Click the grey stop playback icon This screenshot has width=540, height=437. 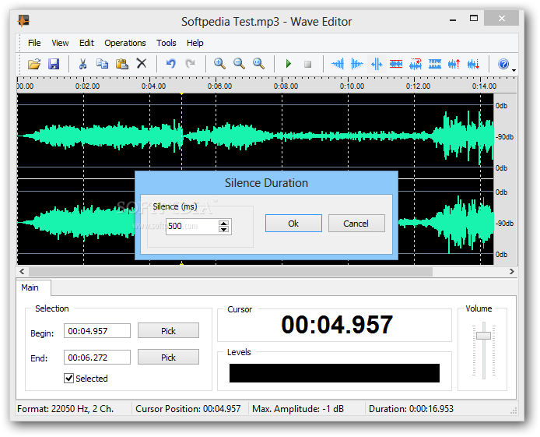tap(307, 64)
